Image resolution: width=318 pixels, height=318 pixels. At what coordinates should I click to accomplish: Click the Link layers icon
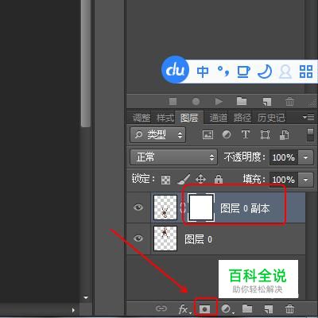(x=161, y=308)
